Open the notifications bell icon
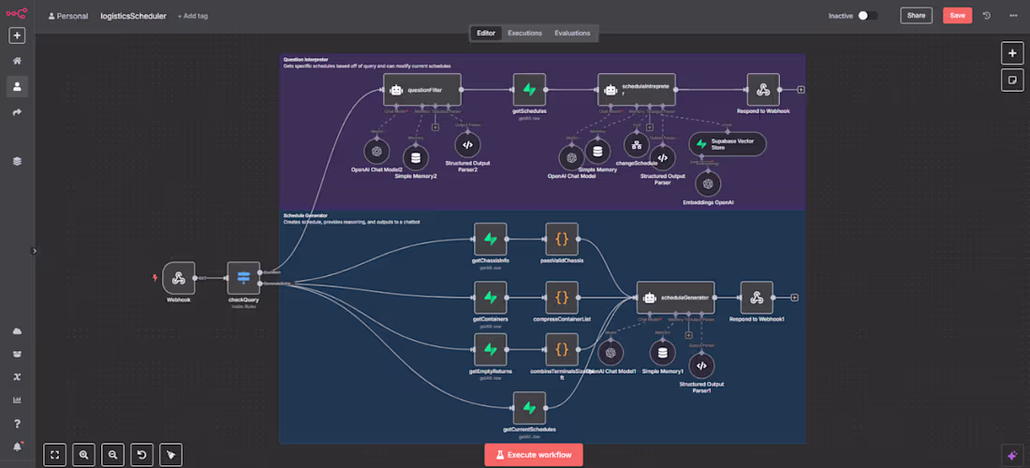The width and height of the screenshot is (1030, 468). [x=17, y=446]
